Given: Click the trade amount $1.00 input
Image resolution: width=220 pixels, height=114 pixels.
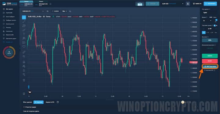Looking at the screenshot, I should click(x=210, y=29).
